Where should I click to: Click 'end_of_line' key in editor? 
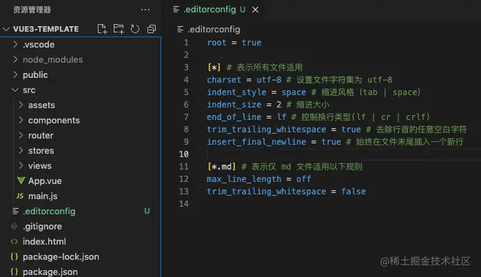[234, 117]
